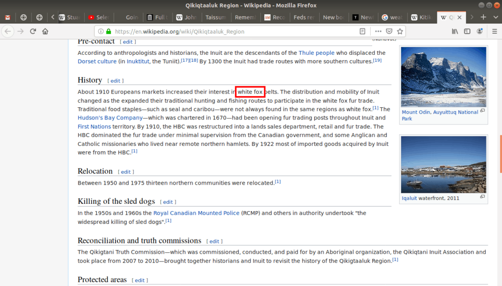This screenshot has width=502, height=286.
Task: Edit the Relocation section
Action: (x=125, y=172)
